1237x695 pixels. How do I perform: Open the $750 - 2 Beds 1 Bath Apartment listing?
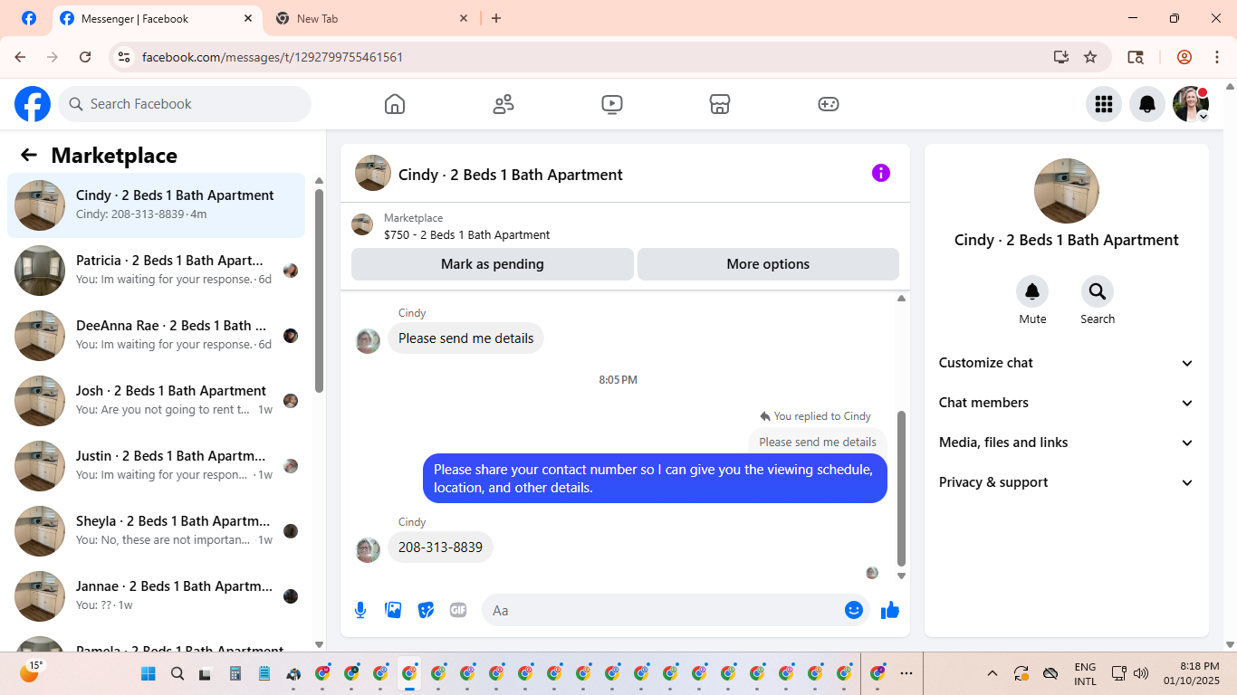pos(466,234)
